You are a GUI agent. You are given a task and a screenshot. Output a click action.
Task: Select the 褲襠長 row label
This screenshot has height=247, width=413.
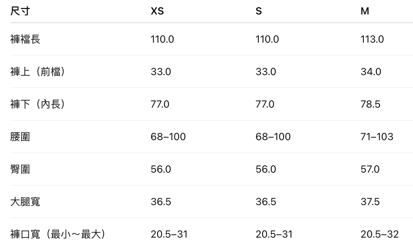tap(25, 39)
